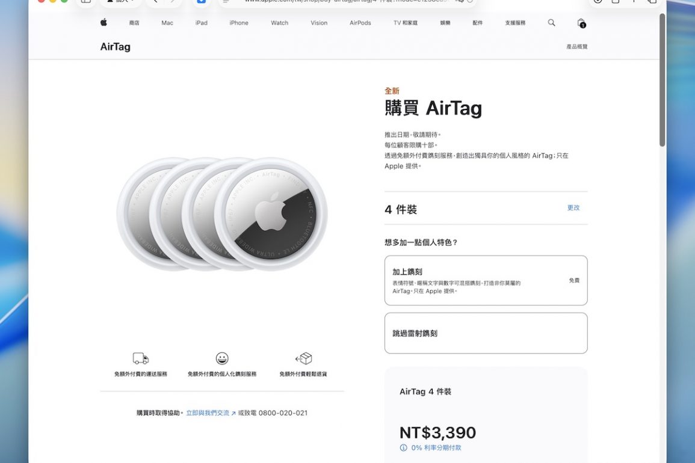This screenshot has width=695, height=463.
Task: Open the Mac menu item
Action: coord(167,23)
